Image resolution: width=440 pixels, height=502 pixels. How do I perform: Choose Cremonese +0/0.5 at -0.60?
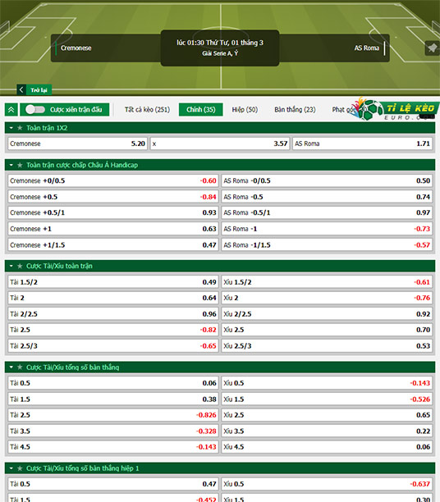tap(113, 181)
